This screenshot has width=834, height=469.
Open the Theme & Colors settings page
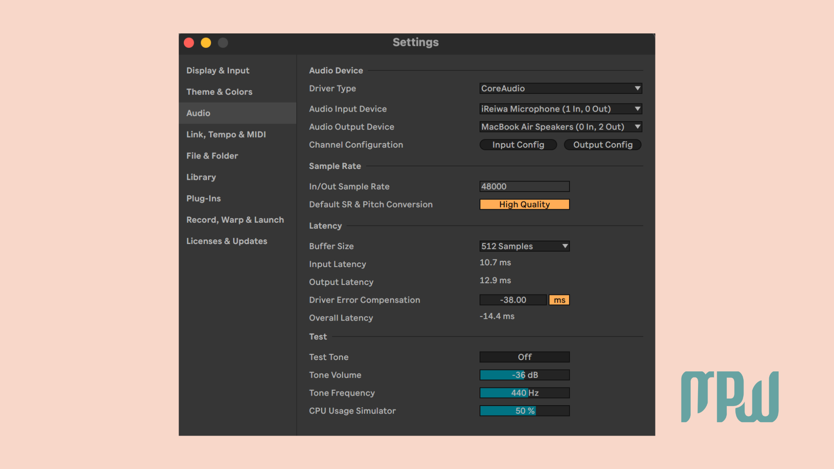[x=219, y=92]
